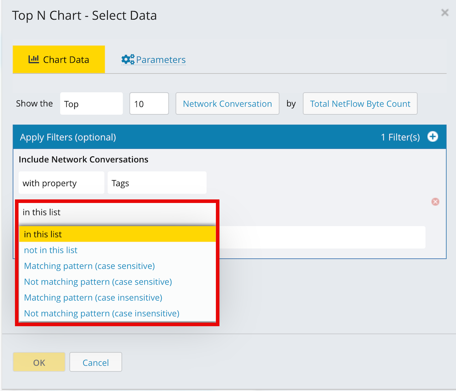Choose 'not in this list' option
456x391 pixels.
click(x=51, y=250)
